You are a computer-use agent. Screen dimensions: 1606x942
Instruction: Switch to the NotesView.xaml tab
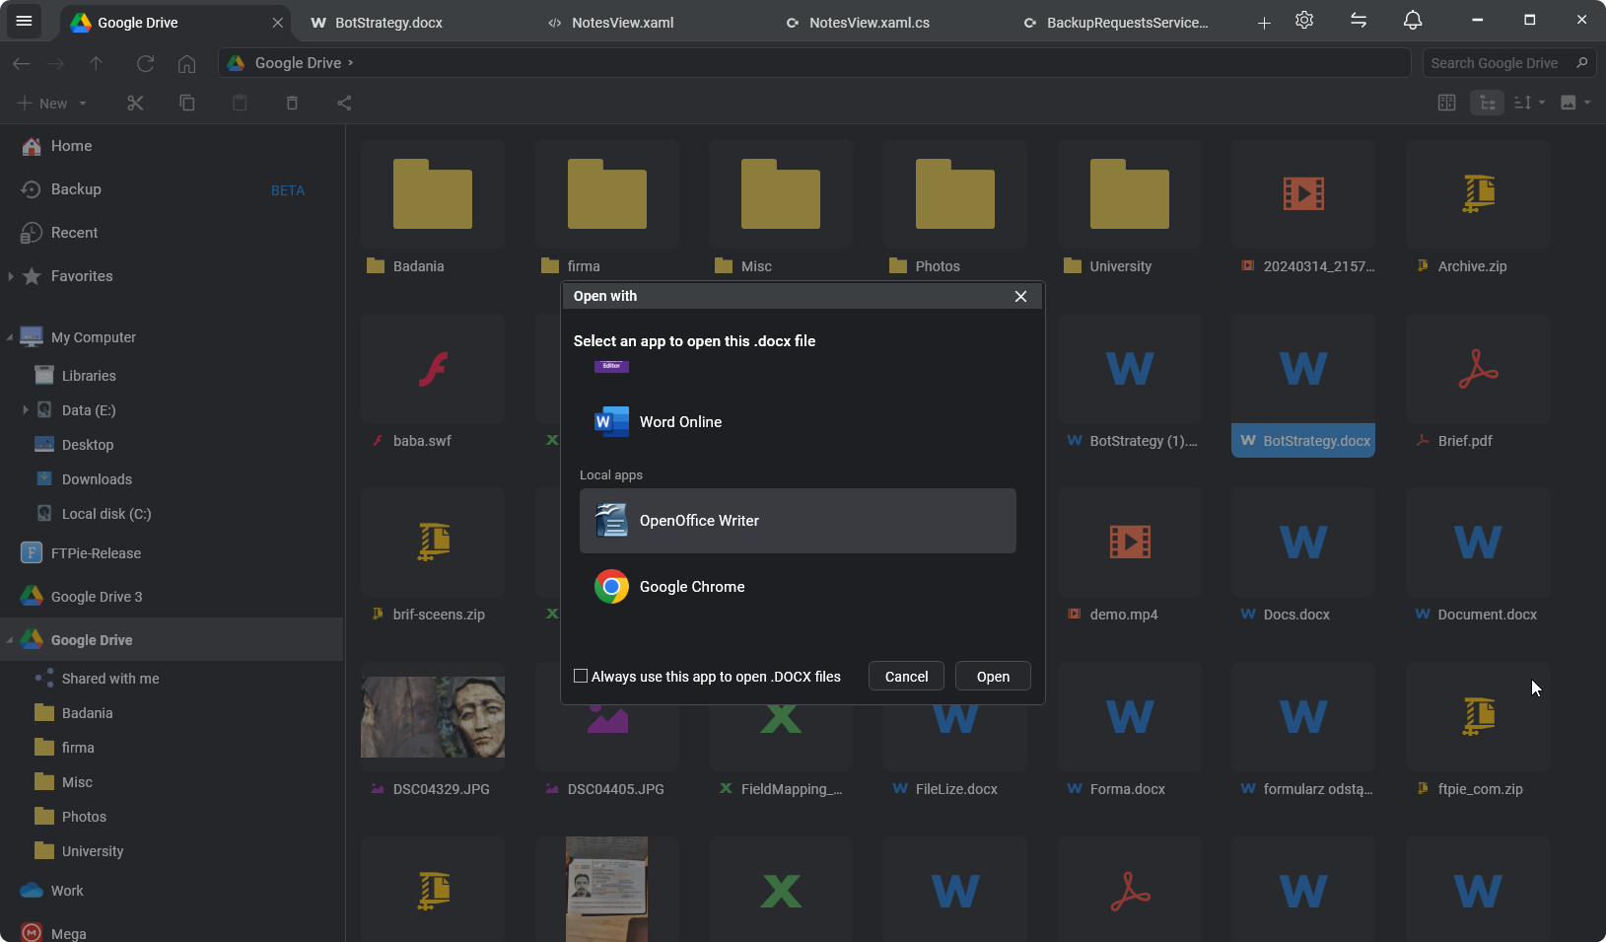(622, 23)
